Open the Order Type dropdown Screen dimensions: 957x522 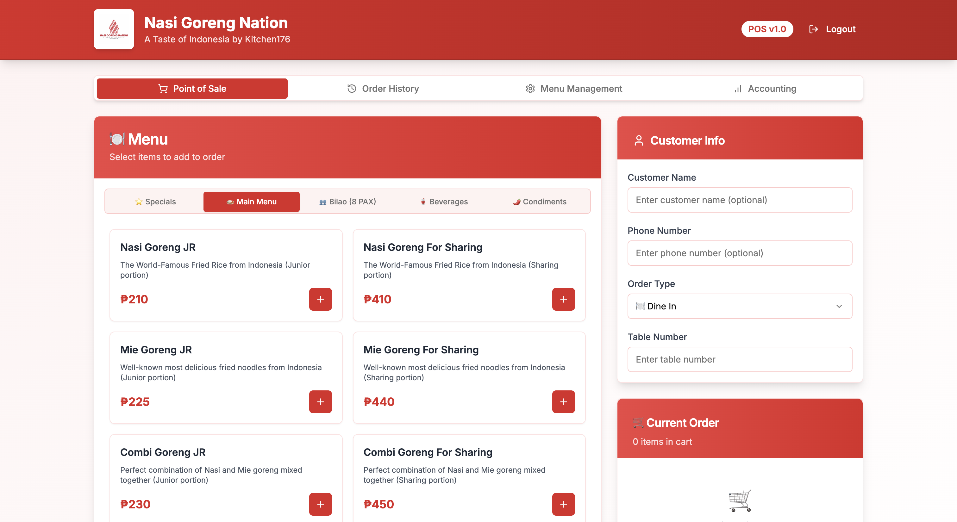tap(739, 306)
